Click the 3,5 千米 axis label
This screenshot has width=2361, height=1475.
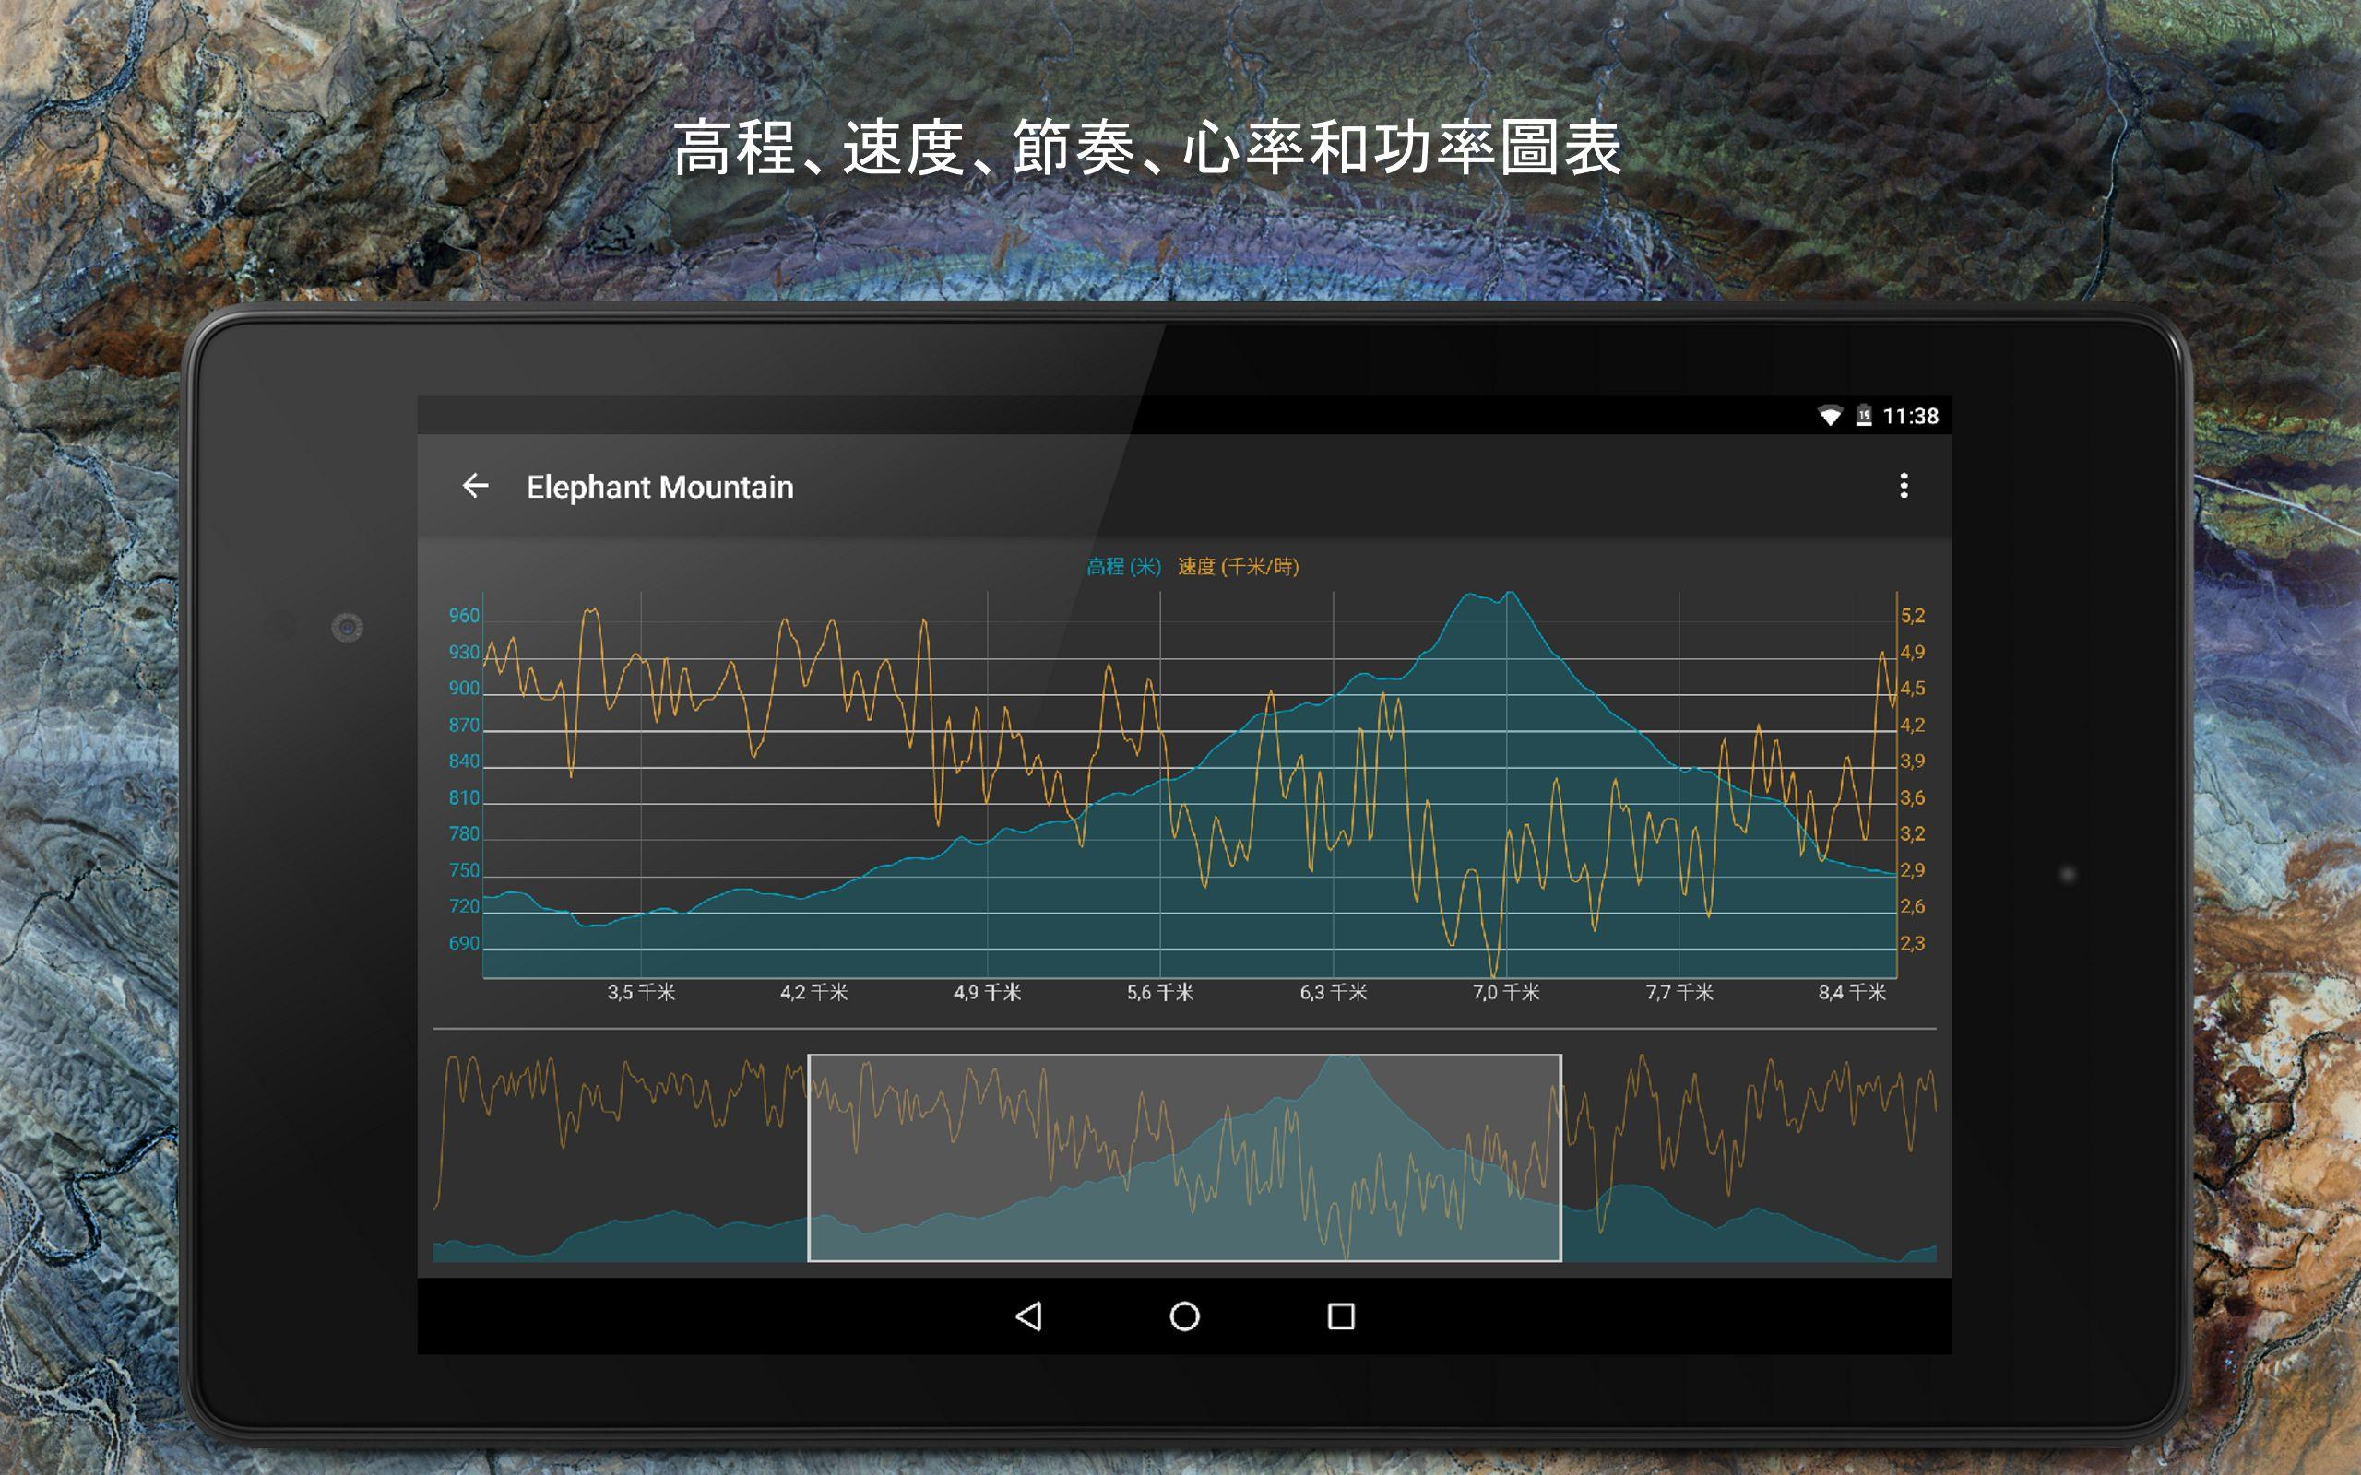pos(641,992)
